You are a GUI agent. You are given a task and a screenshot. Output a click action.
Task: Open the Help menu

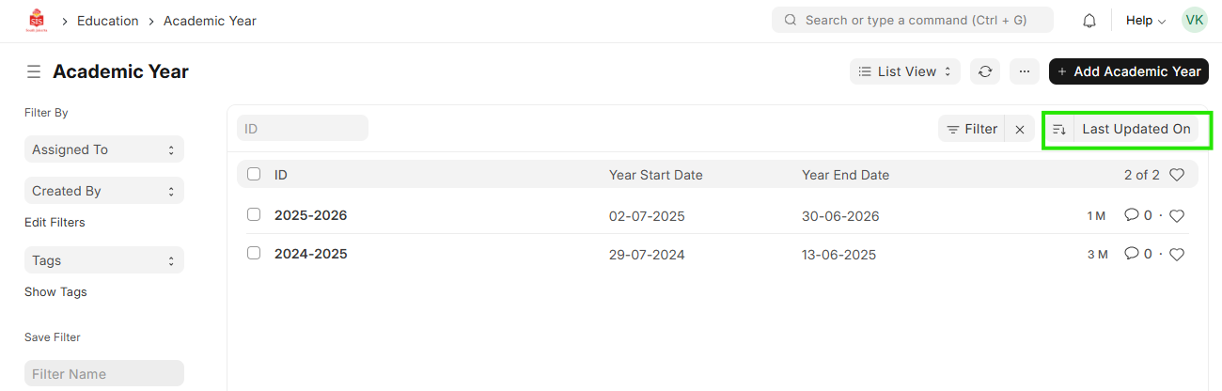[1145, 21]
